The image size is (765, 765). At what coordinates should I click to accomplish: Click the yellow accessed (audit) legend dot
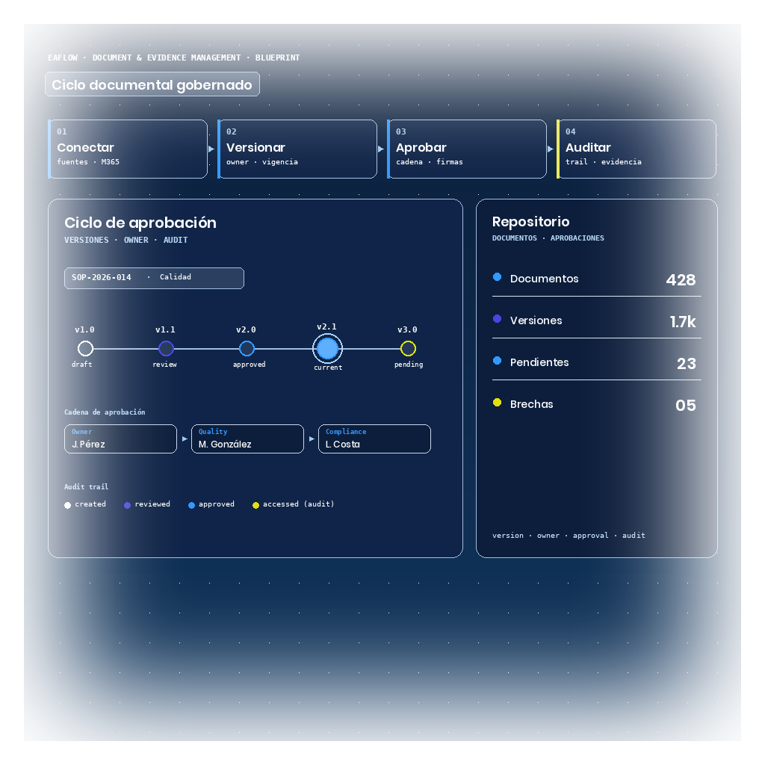[x=255, y=505]
